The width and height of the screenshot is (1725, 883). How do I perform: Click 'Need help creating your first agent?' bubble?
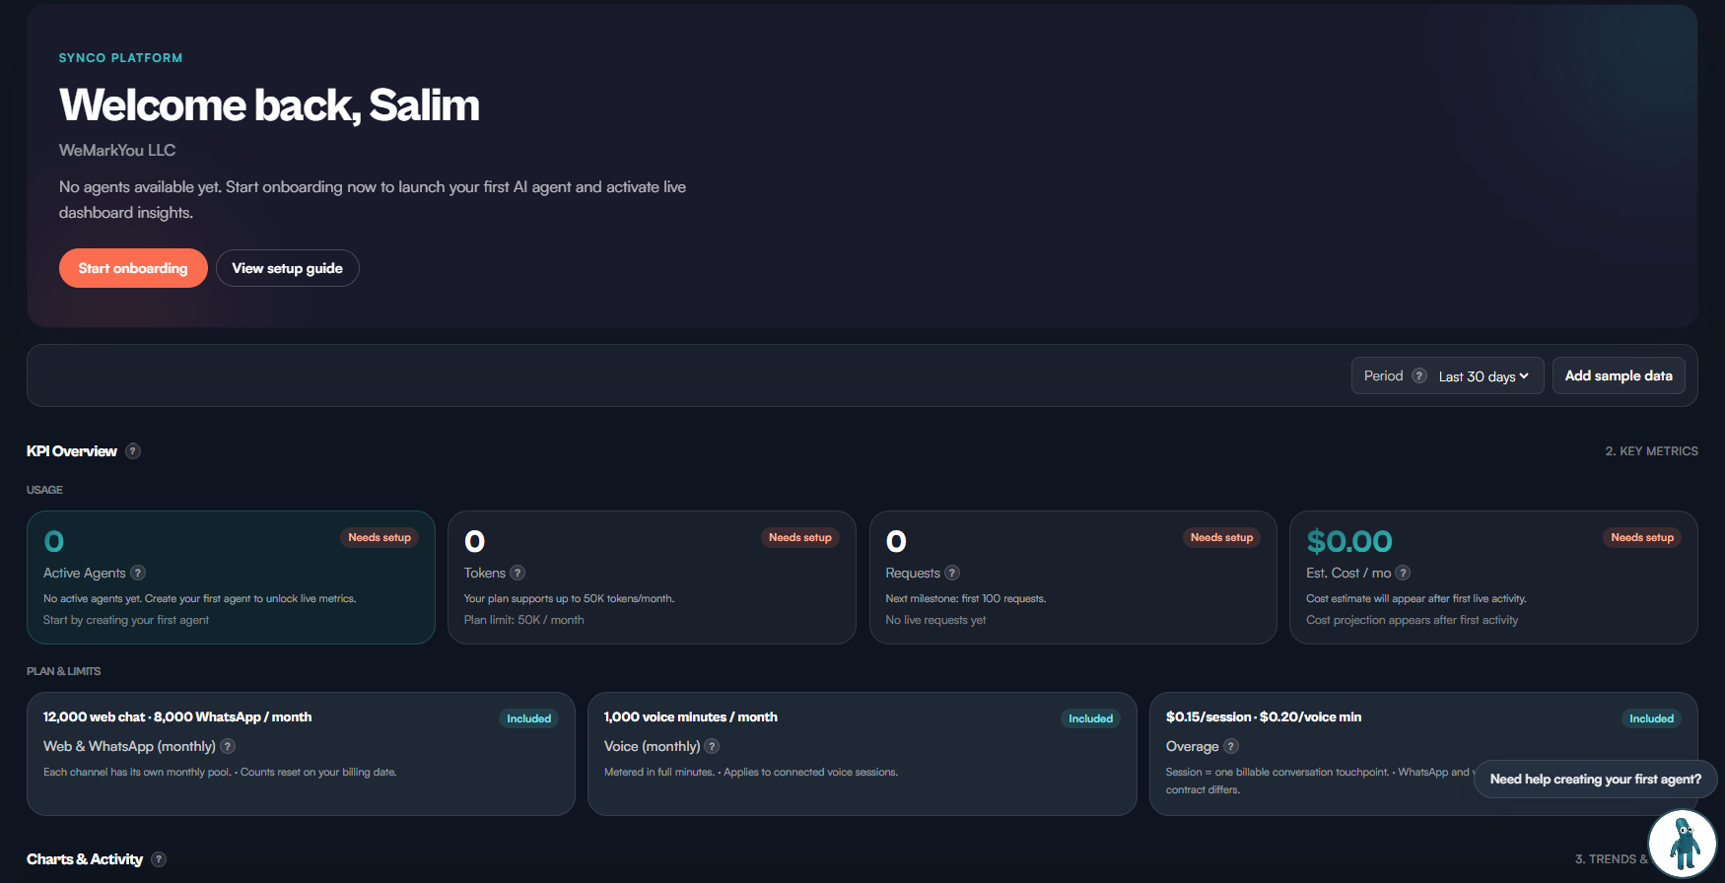[1595, 779]
